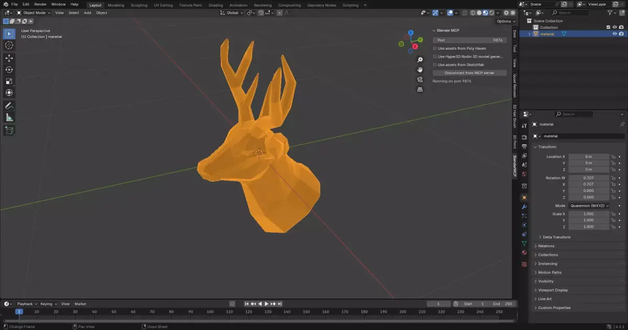Select the Annotate tool
The width and height of the screenshot is (628, 330).
click(9, 106)
